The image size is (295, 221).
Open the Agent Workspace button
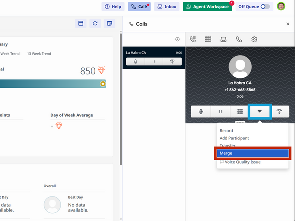point(207,7)
